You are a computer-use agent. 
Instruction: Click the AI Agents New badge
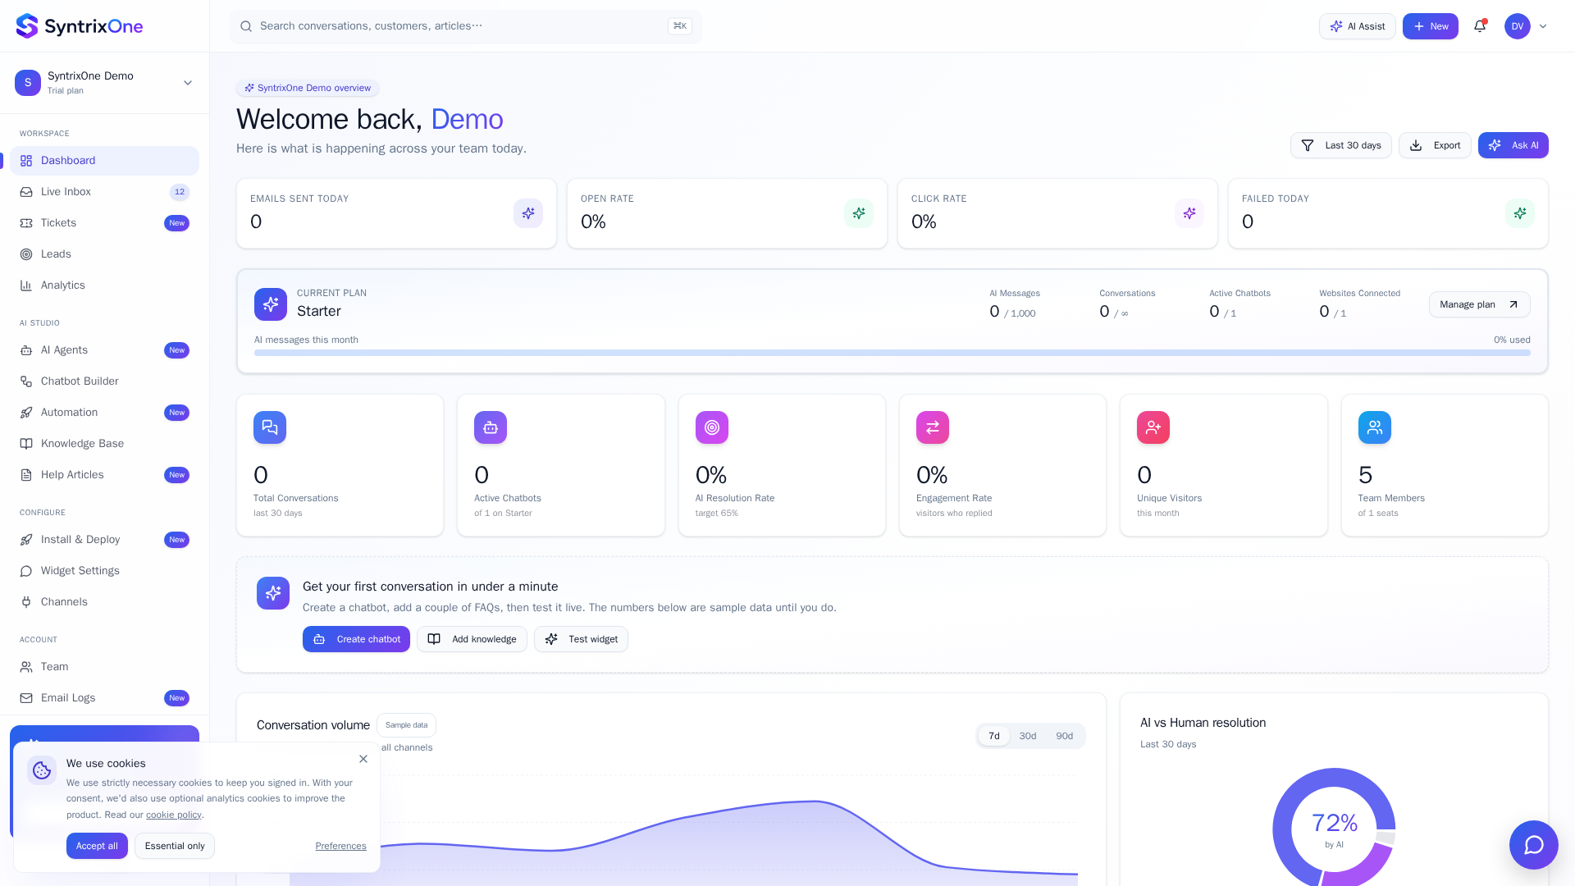point(176,350)
